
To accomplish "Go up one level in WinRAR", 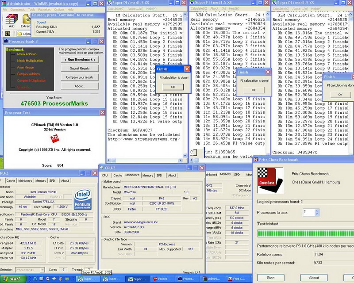I will (x=7, y=34).
